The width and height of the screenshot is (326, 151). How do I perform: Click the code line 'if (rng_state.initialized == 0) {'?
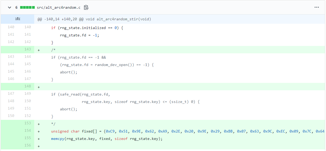click(x=87, y=28)
